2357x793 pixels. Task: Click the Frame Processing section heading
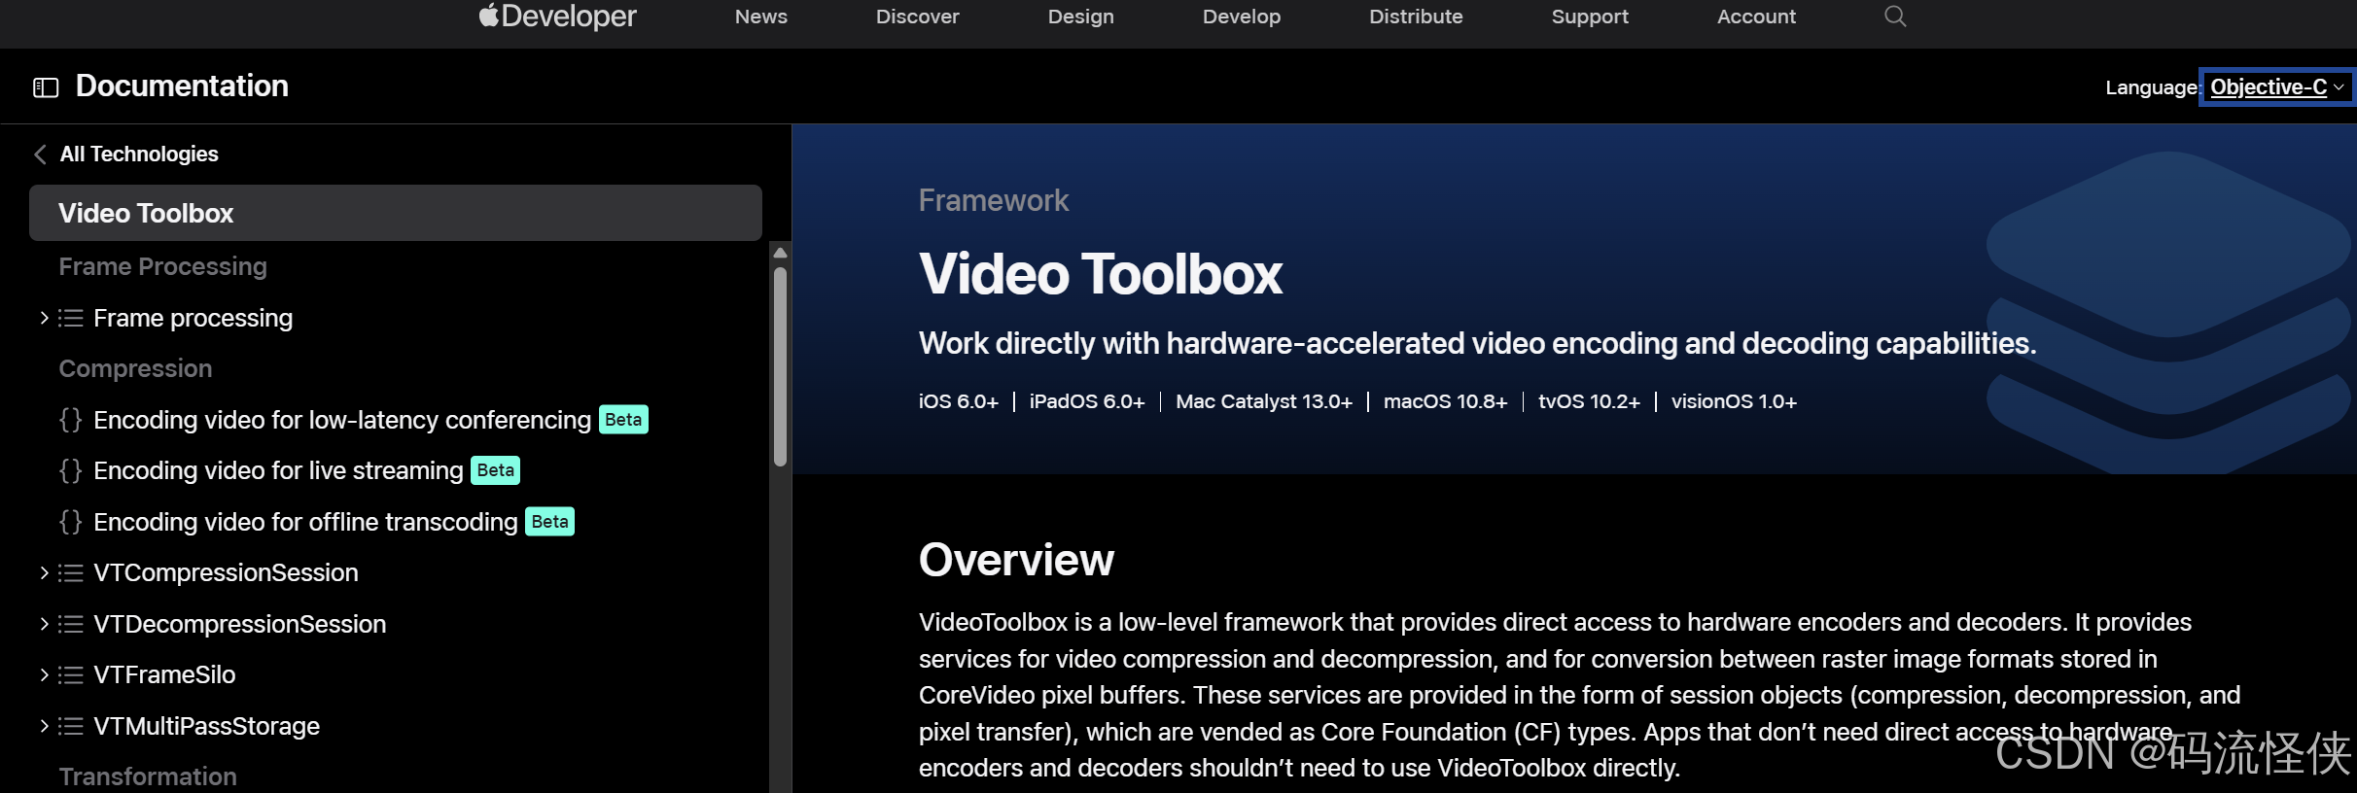(x=162, y=266)
